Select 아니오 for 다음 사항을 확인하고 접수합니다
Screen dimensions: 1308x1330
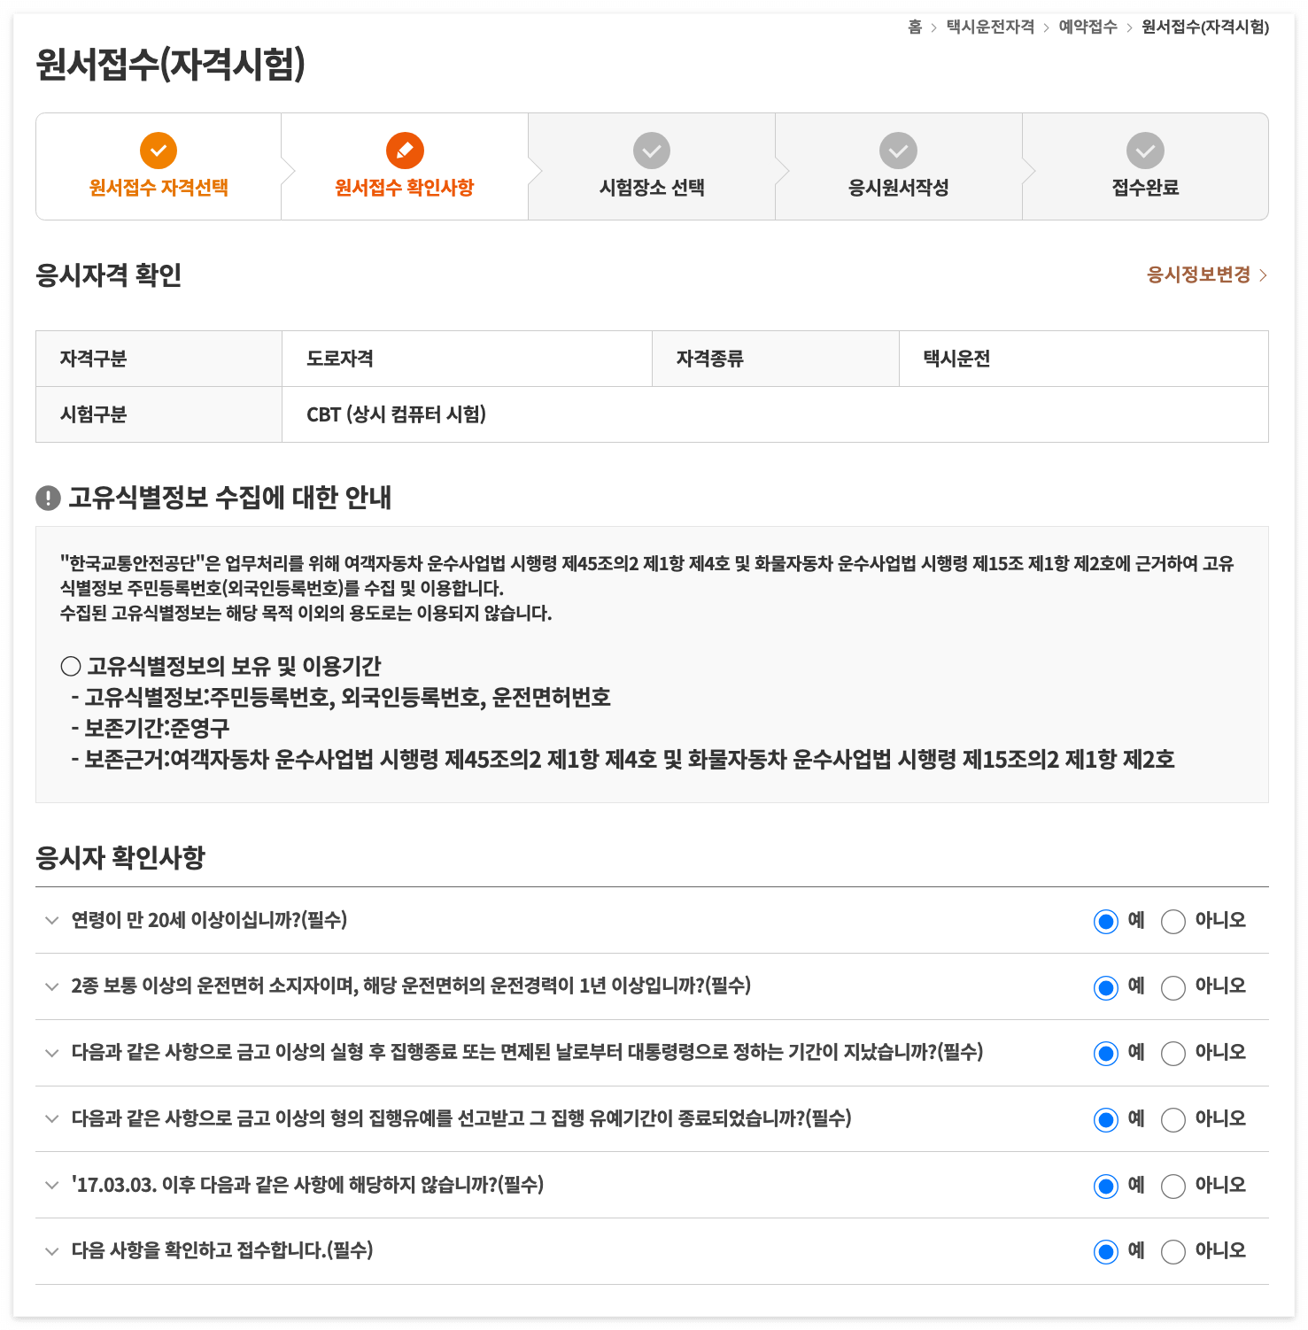click(x=1173, y=1252)
